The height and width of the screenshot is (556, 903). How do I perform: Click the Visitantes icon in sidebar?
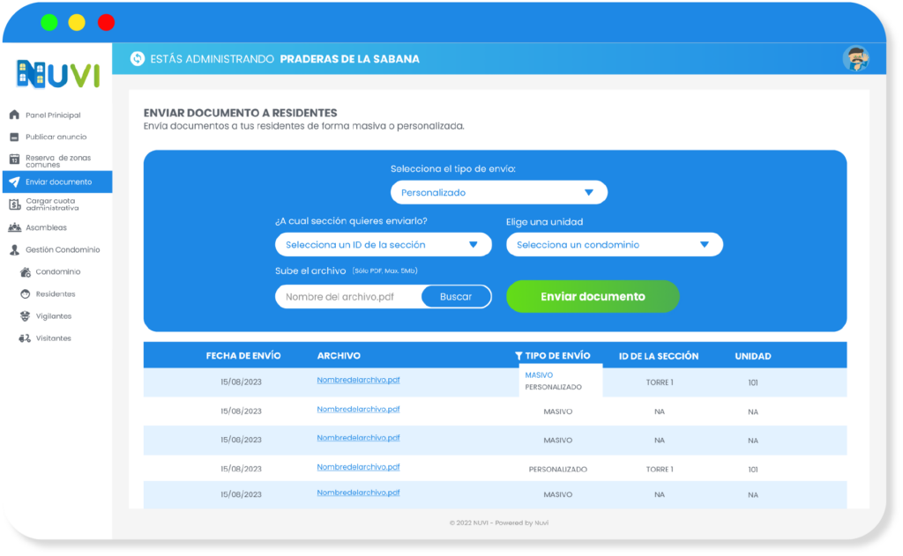coord(26,338)
